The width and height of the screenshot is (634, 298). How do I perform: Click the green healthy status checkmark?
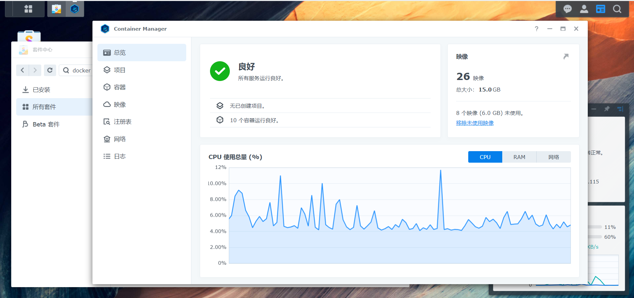tap(220, 71)
